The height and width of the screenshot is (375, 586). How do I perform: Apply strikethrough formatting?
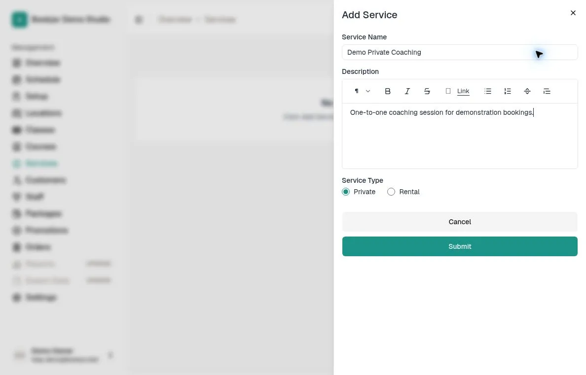pos(427,91)
